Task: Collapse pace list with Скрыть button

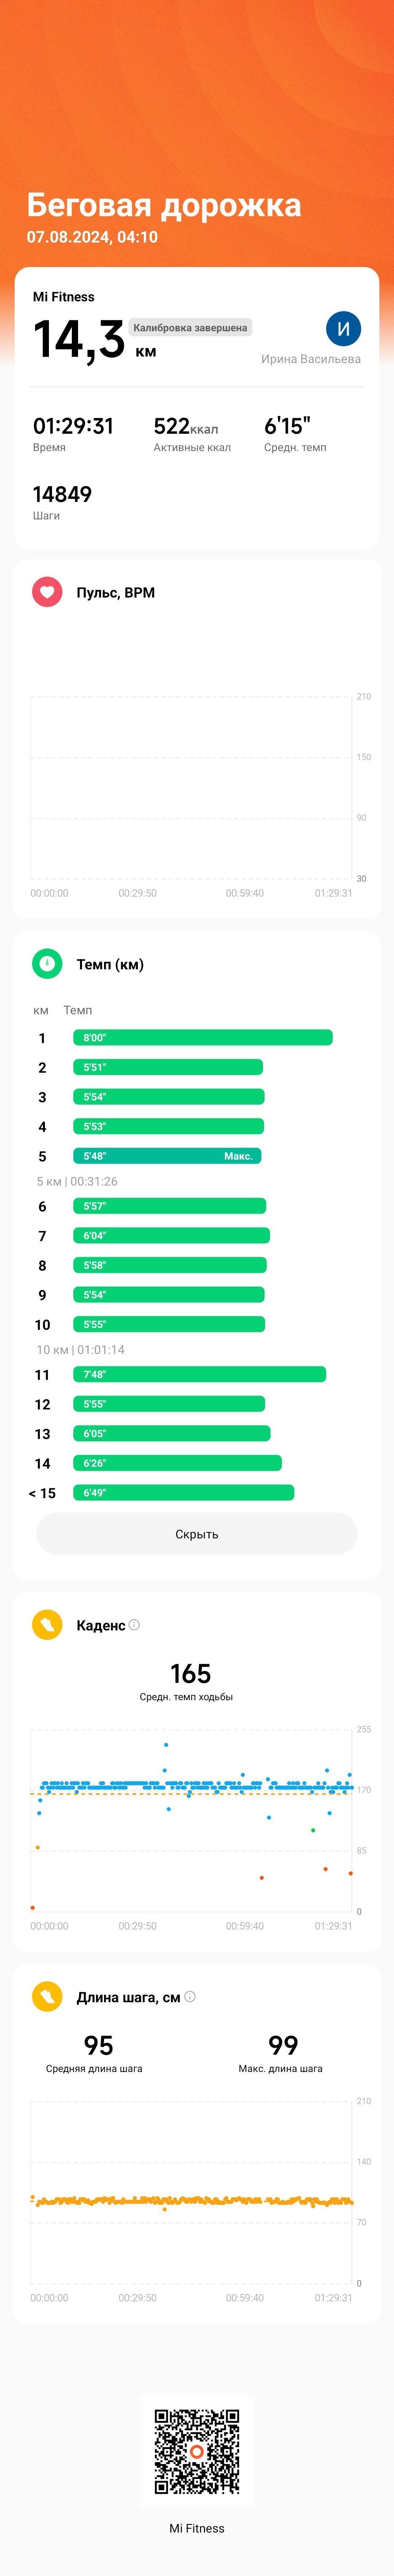Action: [x=197, y=1534]
